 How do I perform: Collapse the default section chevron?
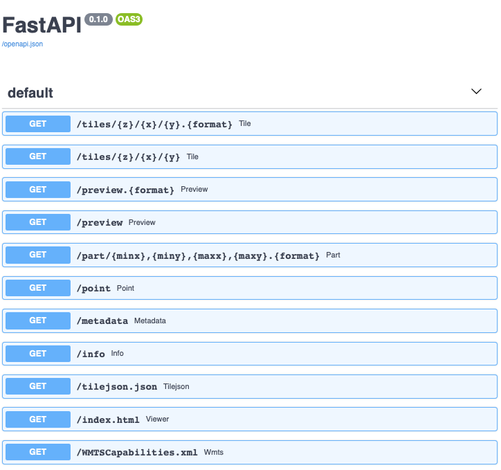click(x=476, y=91)
